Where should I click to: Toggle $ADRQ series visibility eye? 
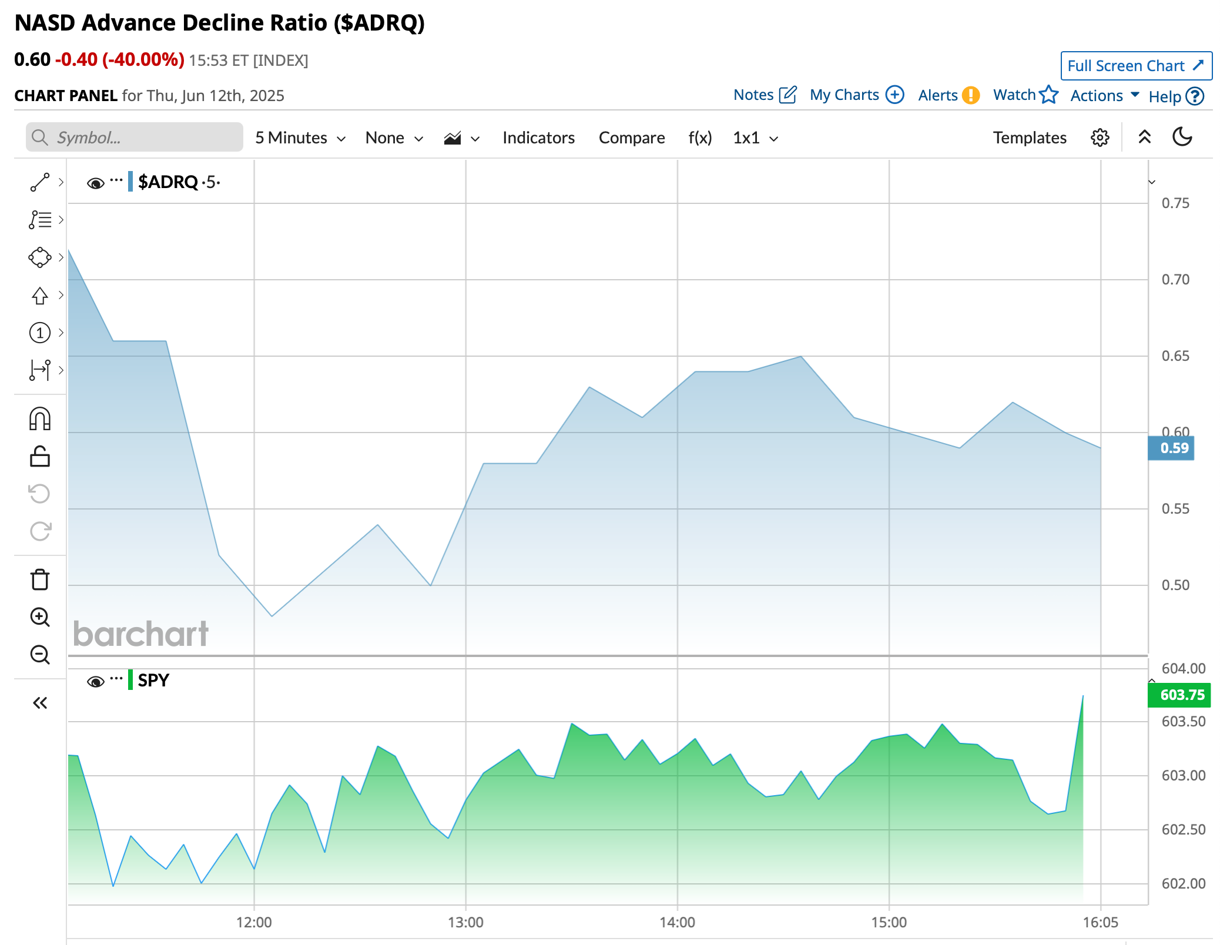point(95,183)
